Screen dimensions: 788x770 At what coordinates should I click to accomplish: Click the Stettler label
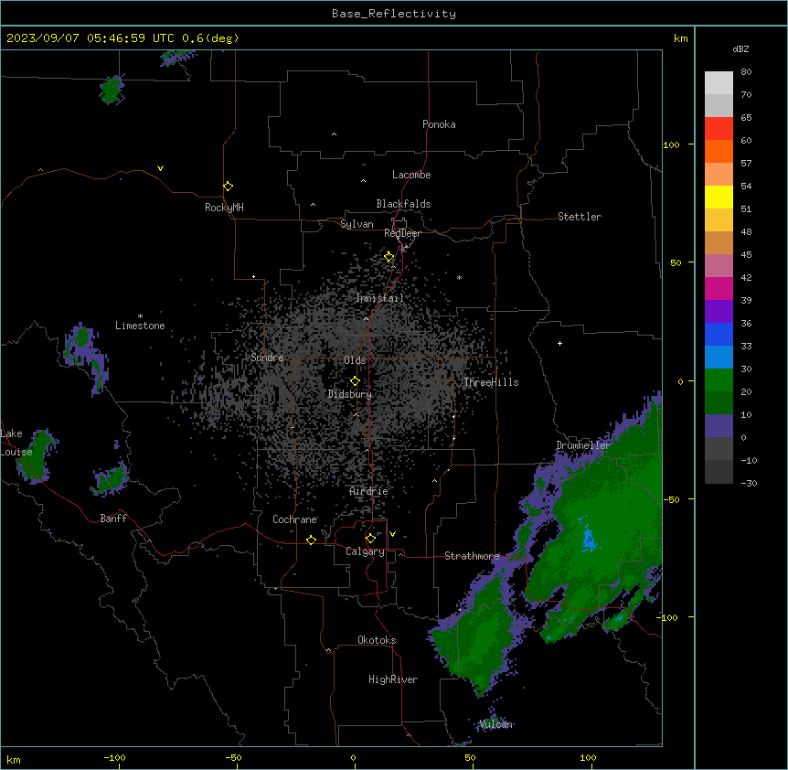tap(580, 217)
